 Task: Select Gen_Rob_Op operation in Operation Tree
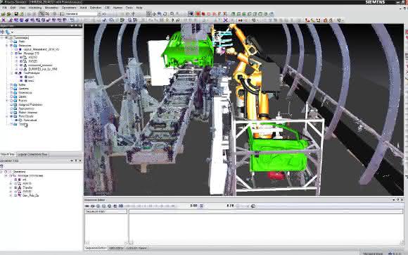point(30,195)
